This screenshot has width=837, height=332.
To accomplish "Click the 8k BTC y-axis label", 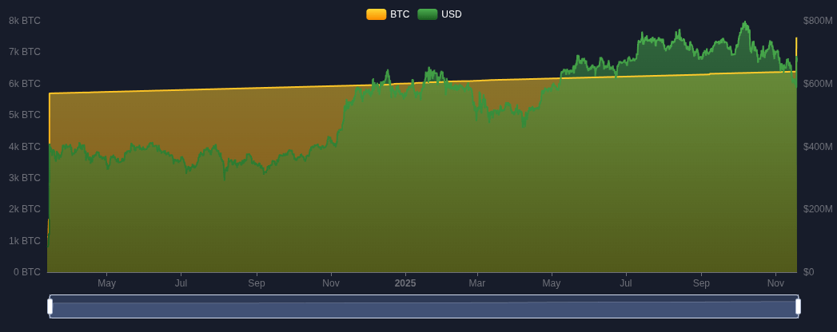I will pyautogui.click(x=25, y=21).
